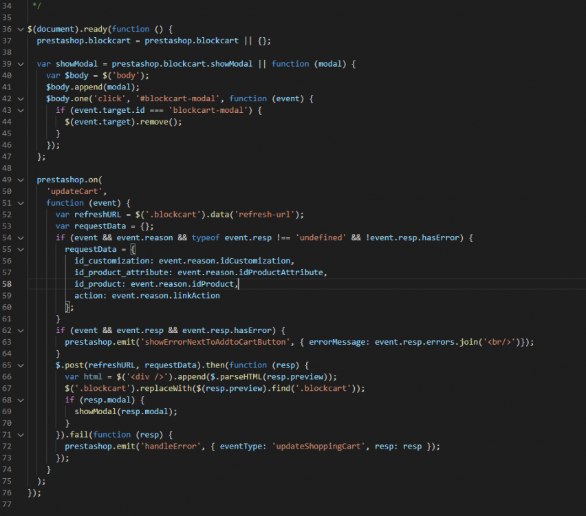
Task: Click the typeof keyword on line 54
Action: click(x=206, y=238)
